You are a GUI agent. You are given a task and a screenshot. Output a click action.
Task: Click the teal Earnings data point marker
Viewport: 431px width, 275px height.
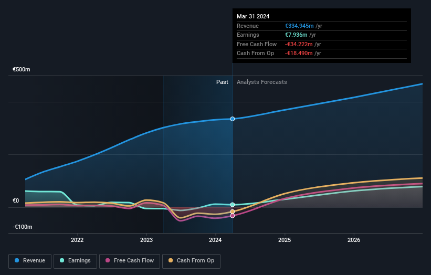(x=233, y=205)
